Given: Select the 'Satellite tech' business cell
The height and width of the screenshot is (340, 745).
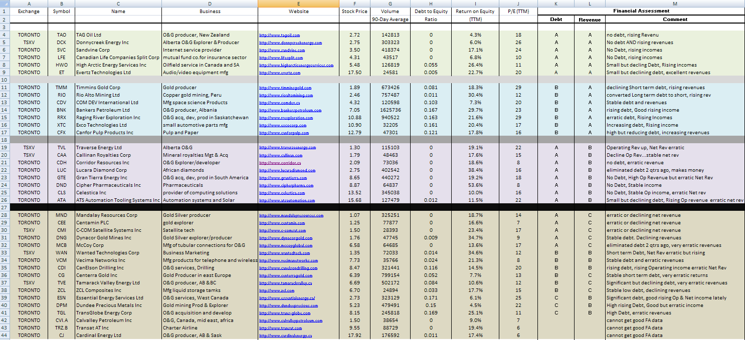Looking at the screenshot, I should tap(210, 230).
